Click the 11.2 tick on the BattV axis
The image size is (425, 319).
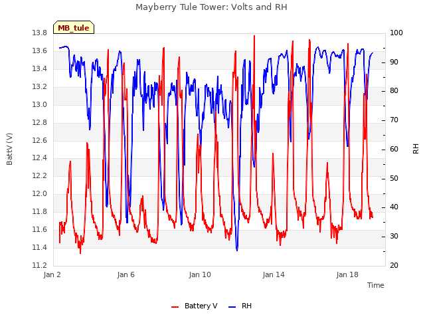coord(40,265)
